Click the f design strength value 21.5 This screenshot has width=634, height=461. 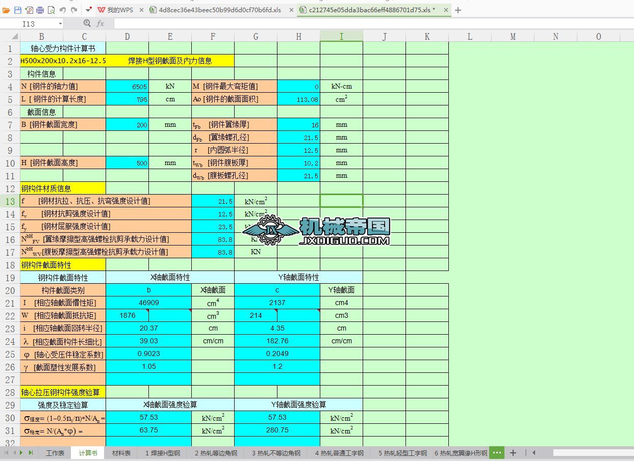(213, 201)
